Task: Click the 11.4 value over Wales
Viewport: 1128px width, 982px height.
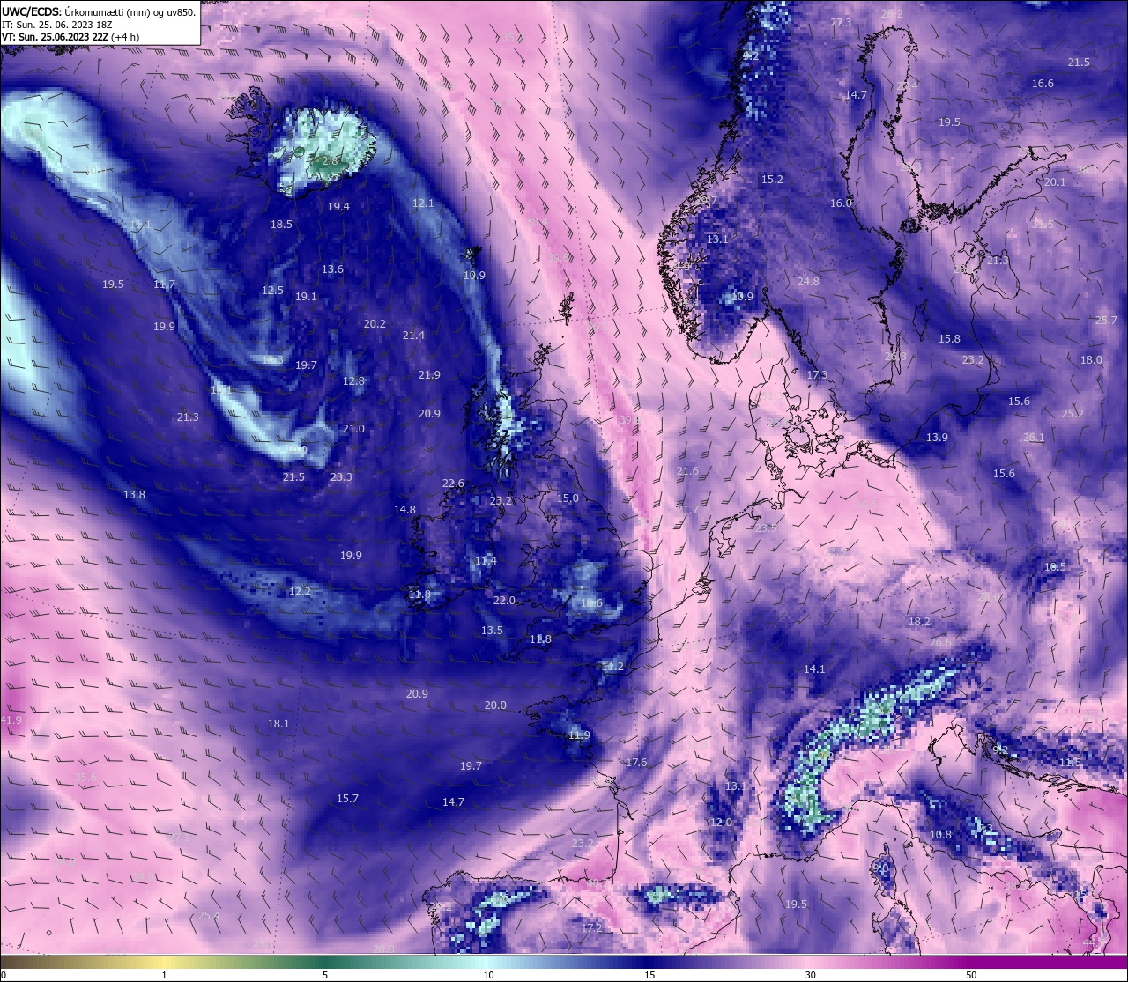Action: [x=486, y=560]
